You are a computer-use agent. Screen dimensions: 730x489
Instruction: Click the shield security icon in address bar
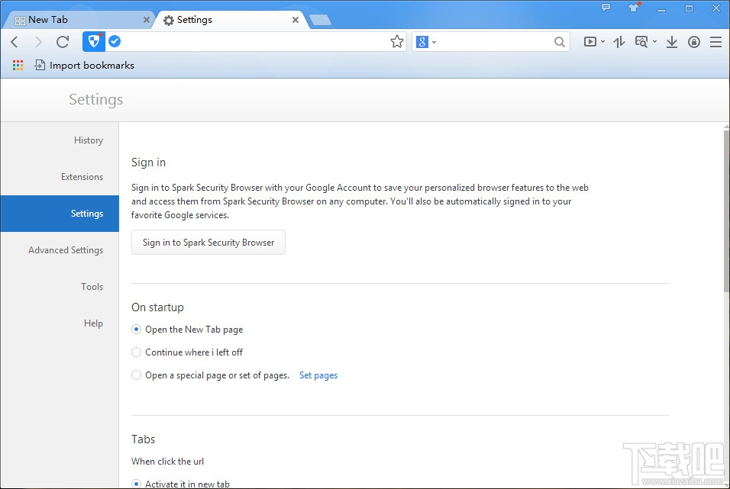93,41
